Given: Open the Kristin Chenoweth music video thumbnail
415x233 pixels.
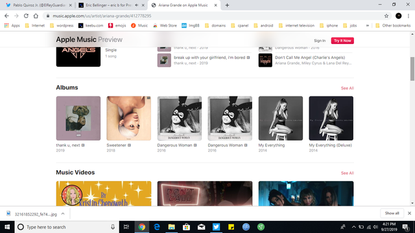Looking at the screenshot, I should tap(104, 194).
